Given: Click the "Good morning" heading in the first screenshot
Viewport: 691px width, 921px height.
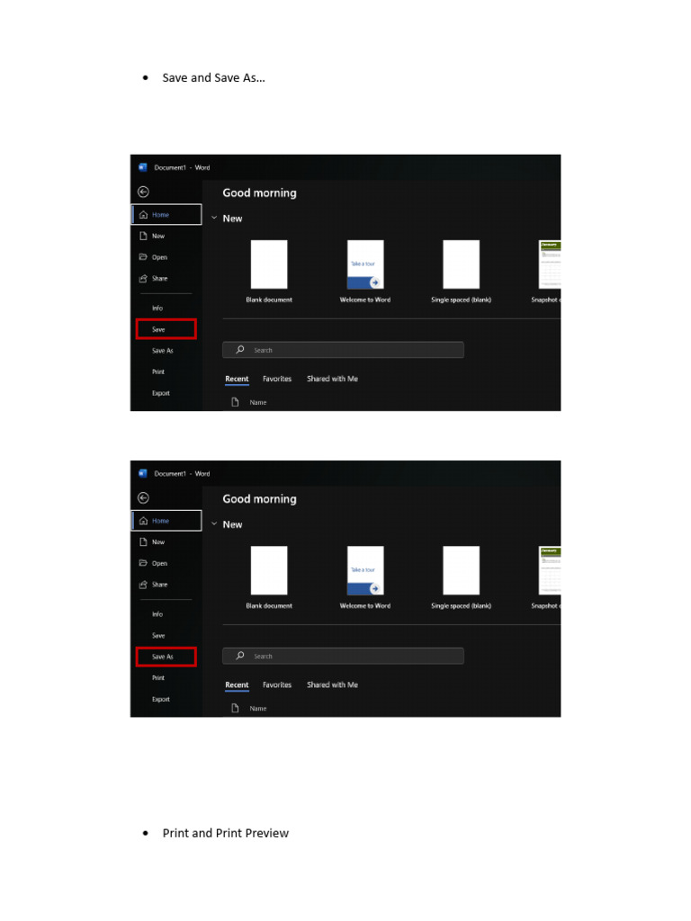Looking at the screenshot, I should pyautogui.click(x=260, y=192).
